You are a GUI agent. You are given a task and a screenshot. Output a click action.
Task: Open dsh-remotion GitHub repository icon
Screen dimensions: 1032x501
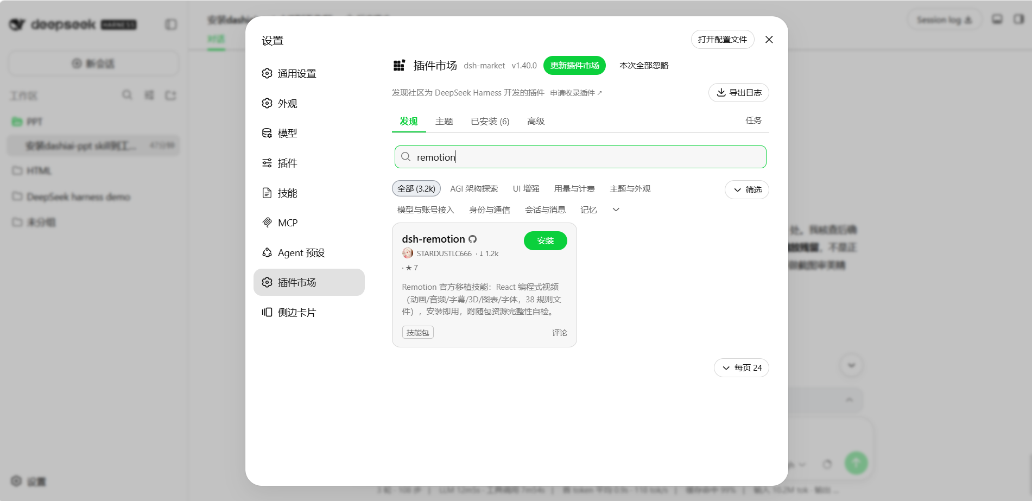473,239
